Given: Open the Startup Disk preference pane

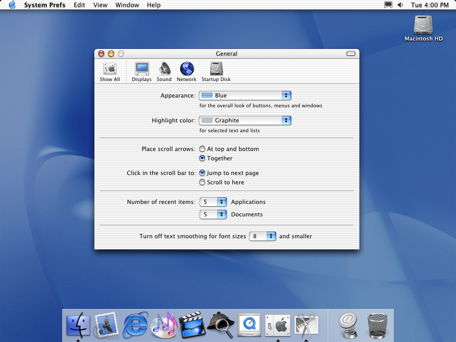Looking at the screenshot, I should click(216, 71).
